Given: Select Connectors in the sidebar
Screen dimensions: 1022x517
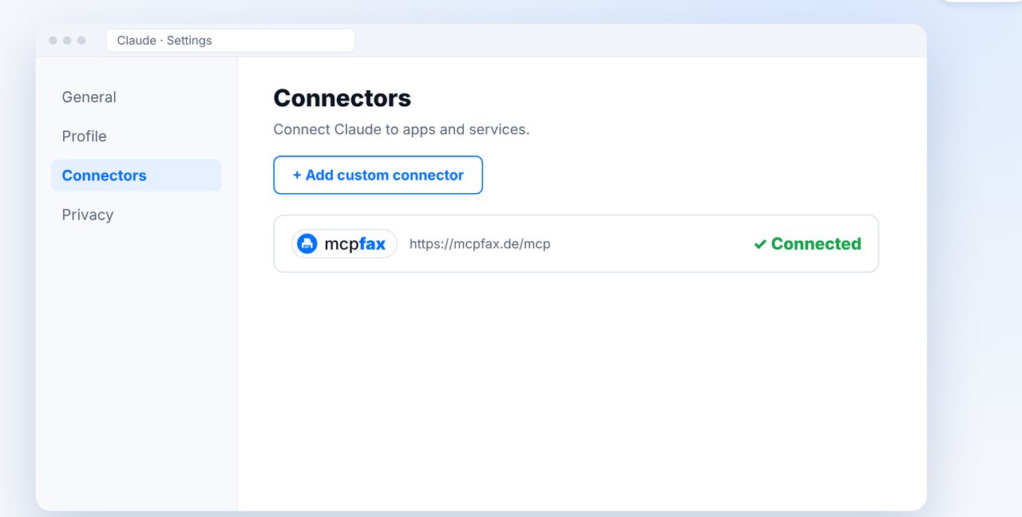Looking at the screenshot, I should coord(136,176).
